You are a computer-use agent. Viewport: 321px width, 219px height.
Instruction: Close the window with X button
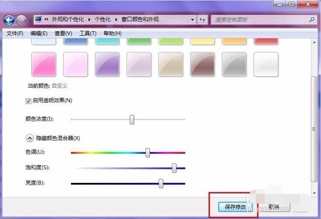pyautogui.click(x=308, y=4)
